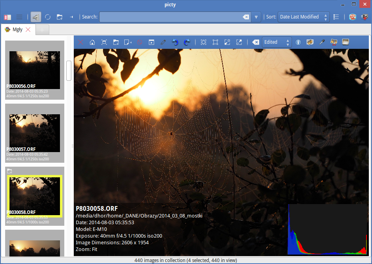Click the zoom 100% square icon
This screenshot has width=372, height=264.
[x=215, y=42]
